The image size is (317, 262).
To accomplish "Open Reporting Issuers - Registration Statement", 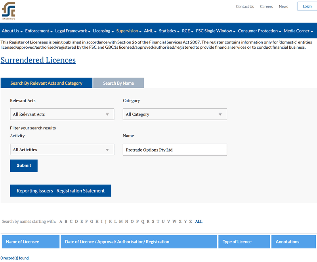I will click(61, 191).
